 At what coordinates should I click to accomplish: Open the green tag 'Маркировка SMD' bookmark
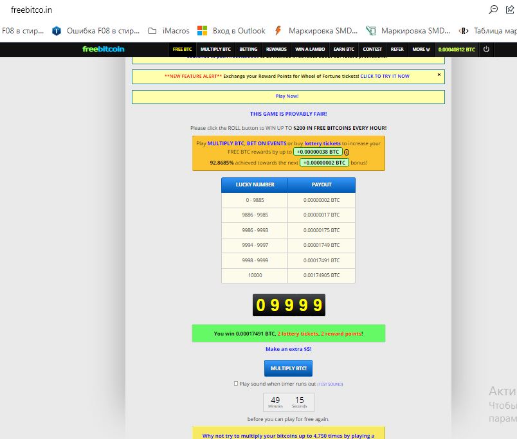[408, 31]
